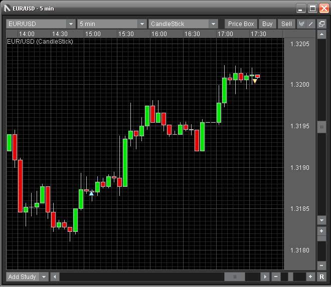
Task: Click the orange down arrow trade marker
Action: click(x=255, y=81)
